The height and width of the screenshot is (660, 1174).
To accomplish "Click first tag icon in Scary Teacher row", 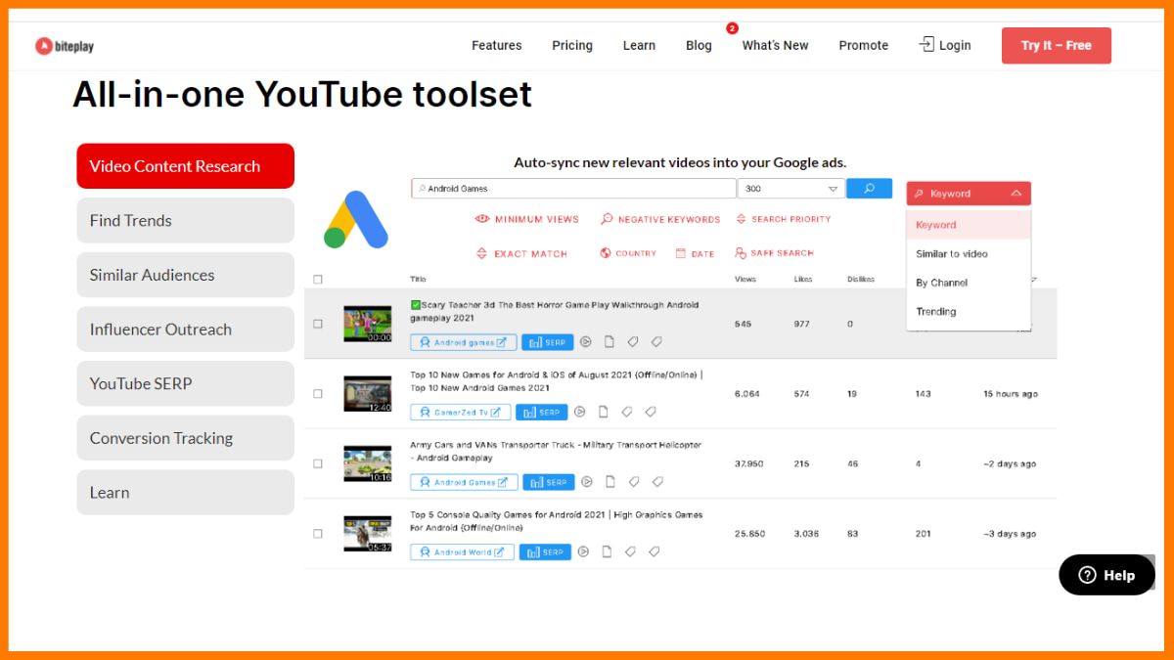I will (633, 342).
